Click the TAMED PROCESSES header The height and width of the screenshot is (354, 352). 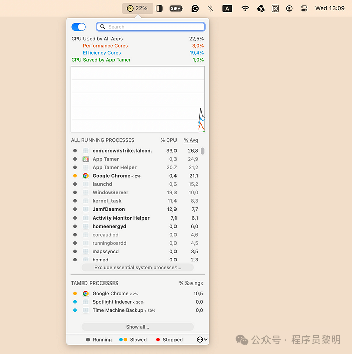95,283
